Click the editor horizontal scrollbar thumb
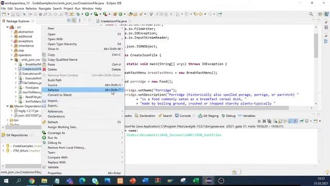Image resolution: width=330 pixels, height=186 pixels. pyautogui.click(x=207, y=108)
